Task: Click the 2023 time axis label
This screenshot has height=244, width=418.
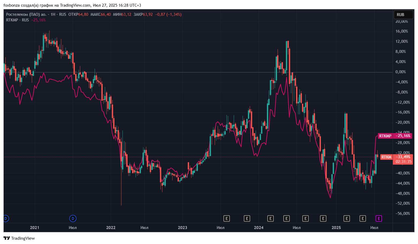Action: point(183,228)
